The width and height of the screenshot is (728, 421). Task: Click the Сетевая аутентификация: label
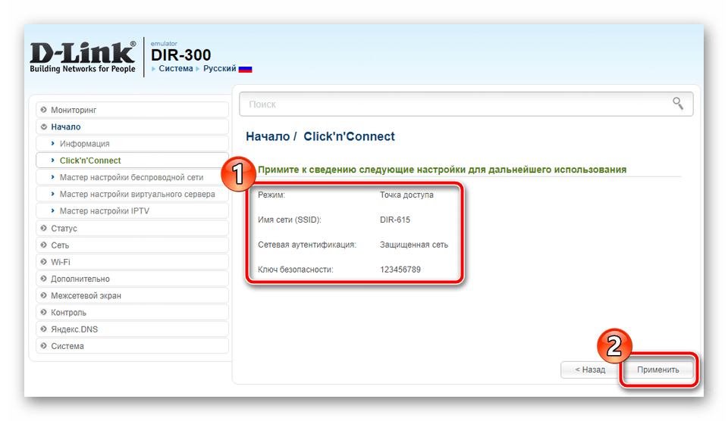point(307,245)
